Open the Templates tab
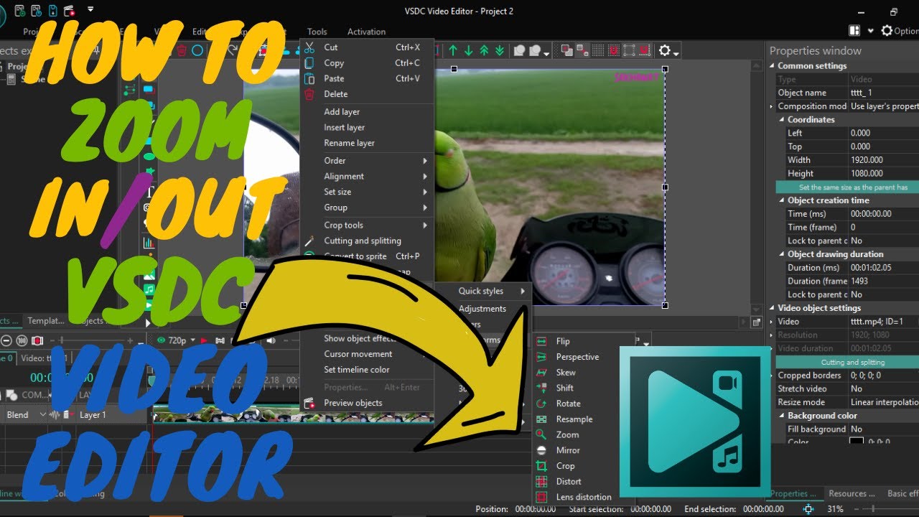The width and height of the screenshot is (919, 517). click(45, 321)
